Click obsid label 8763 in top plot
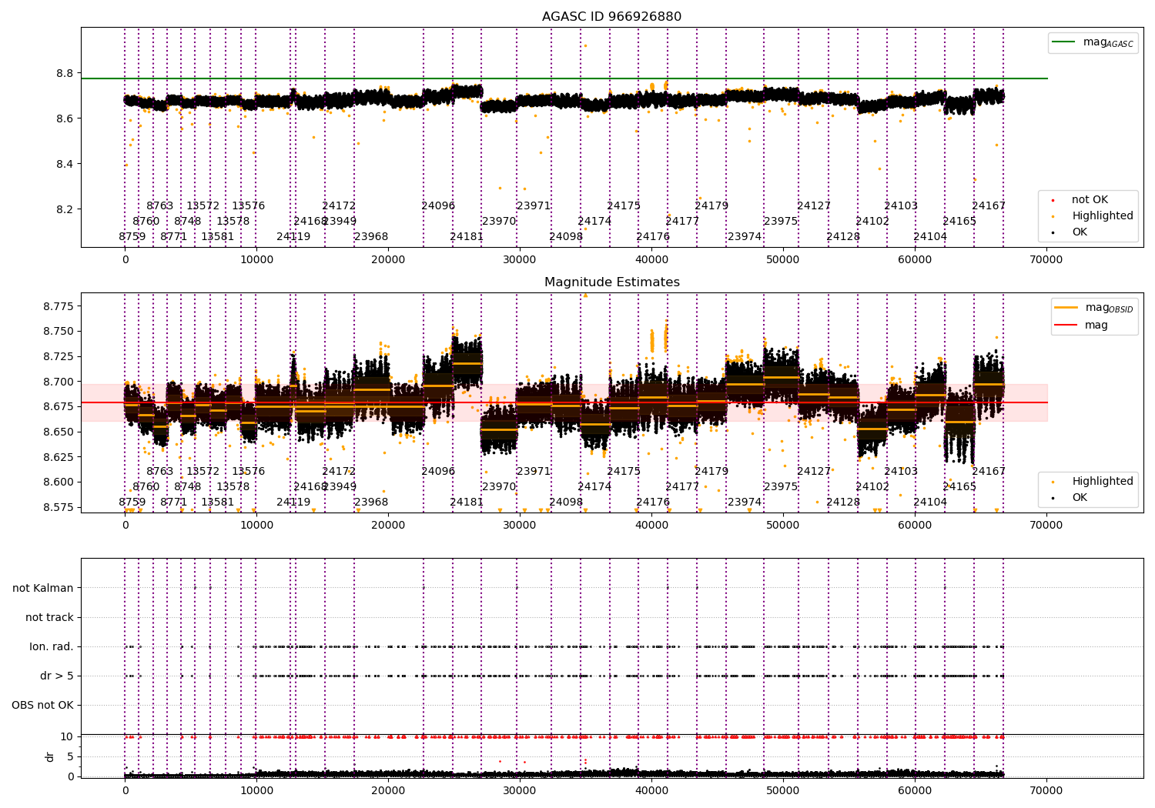The width and height of the screenshot is (1155, 808). [x=160, y=206]
